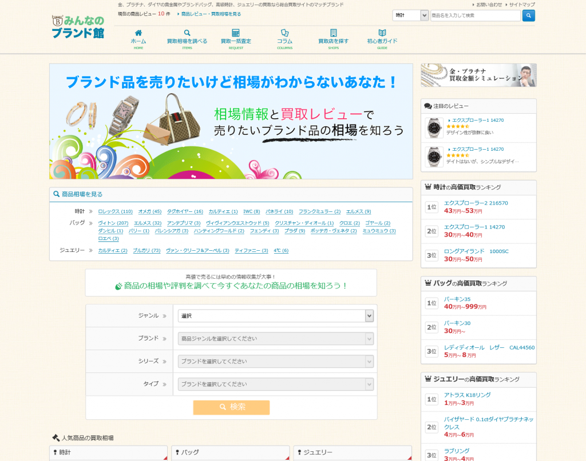Image resolution: width=586 pixels, height=461 pixels.
Task: Click the サイトマップ link at top
Action: [522, 5]
